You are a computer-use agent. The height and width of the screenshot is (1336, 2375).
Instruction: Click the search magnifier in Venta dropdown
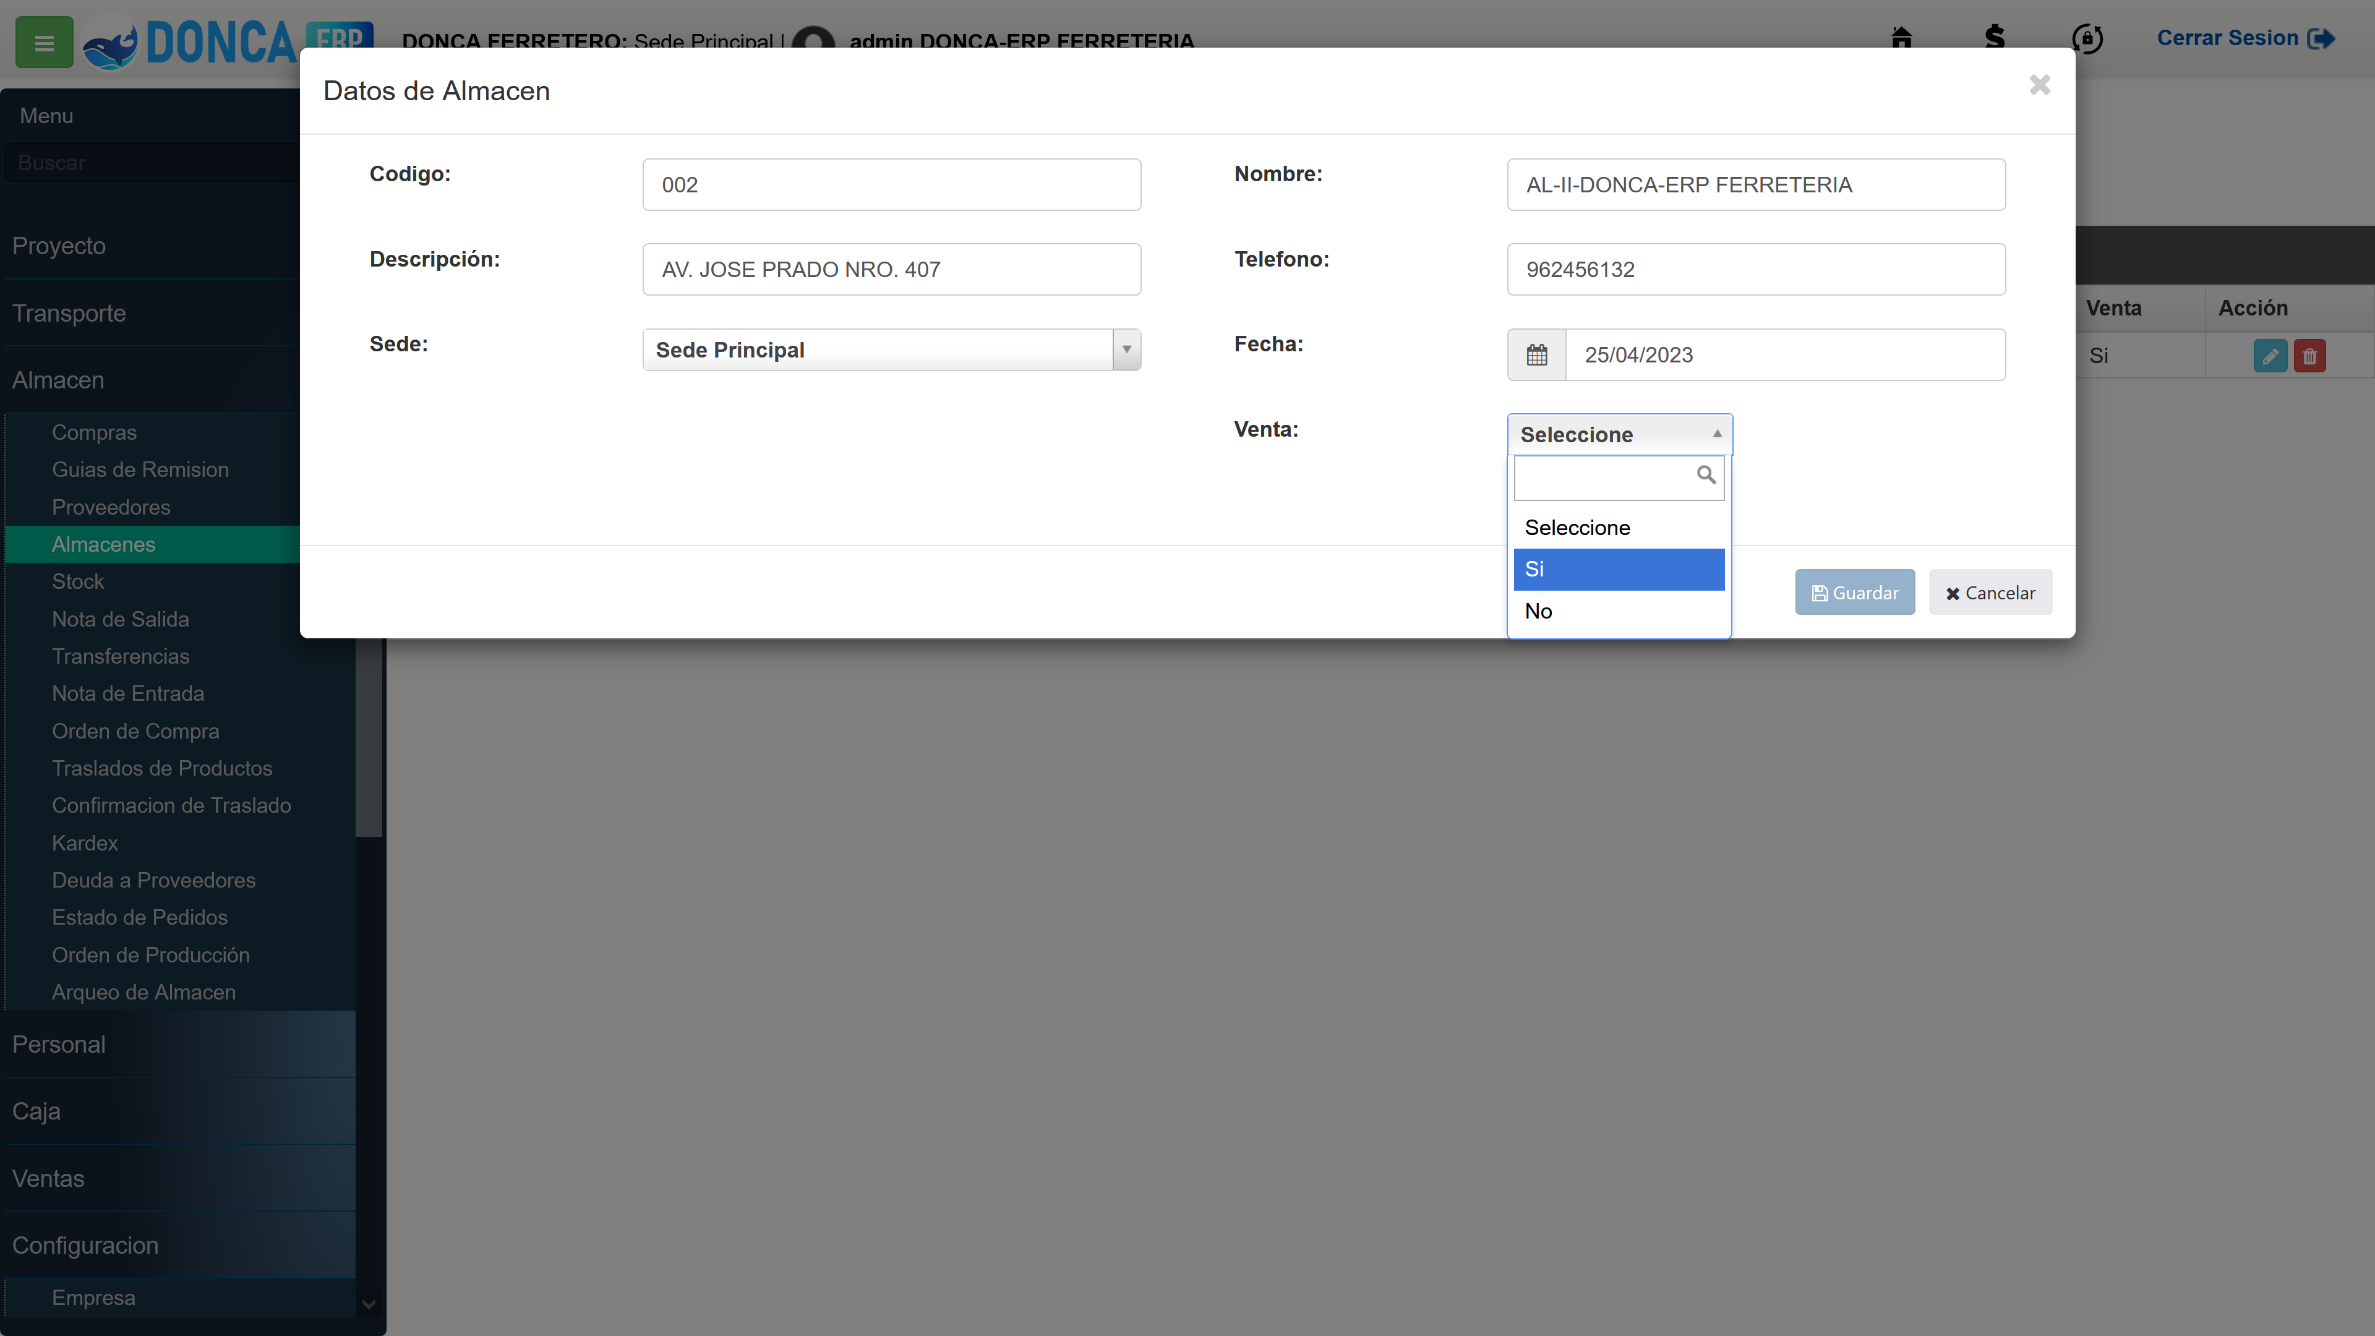click(1706, 475)
